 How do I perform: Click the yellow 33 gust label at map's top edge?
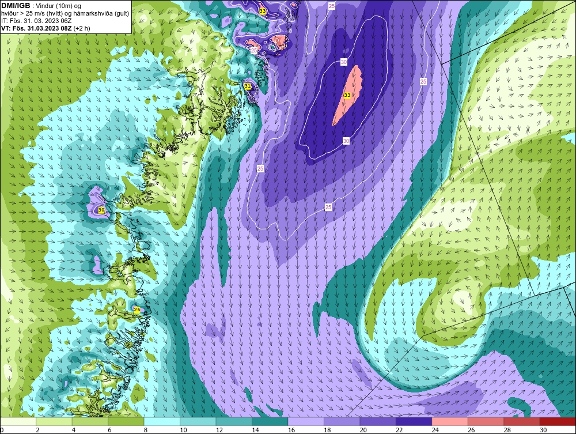click(262, 11)
